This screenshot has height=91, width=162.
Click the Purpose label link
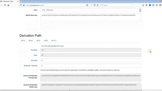34,50
